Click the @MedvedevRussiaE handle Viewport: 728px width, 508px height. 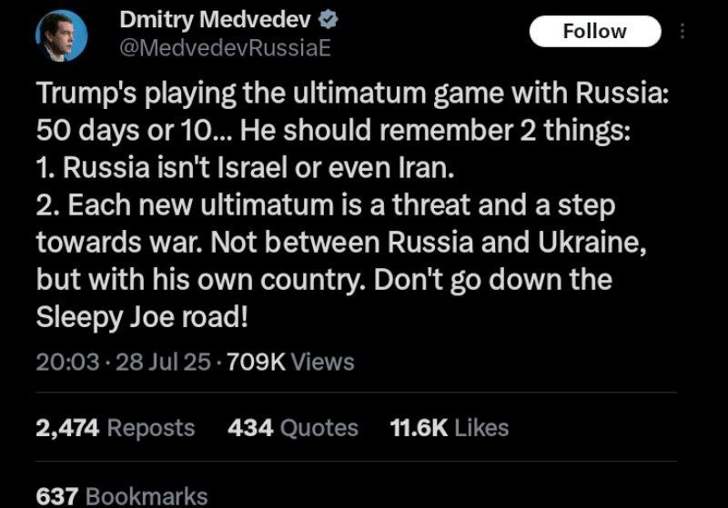point(219,48)
